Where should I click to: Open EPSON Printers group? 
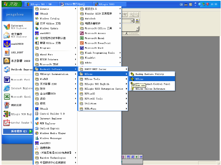point(55,60)
